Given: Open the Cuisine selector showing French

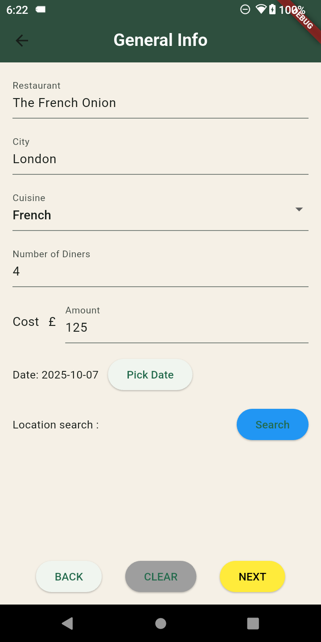Looking at the screenshot, I should tap(152, 215).
